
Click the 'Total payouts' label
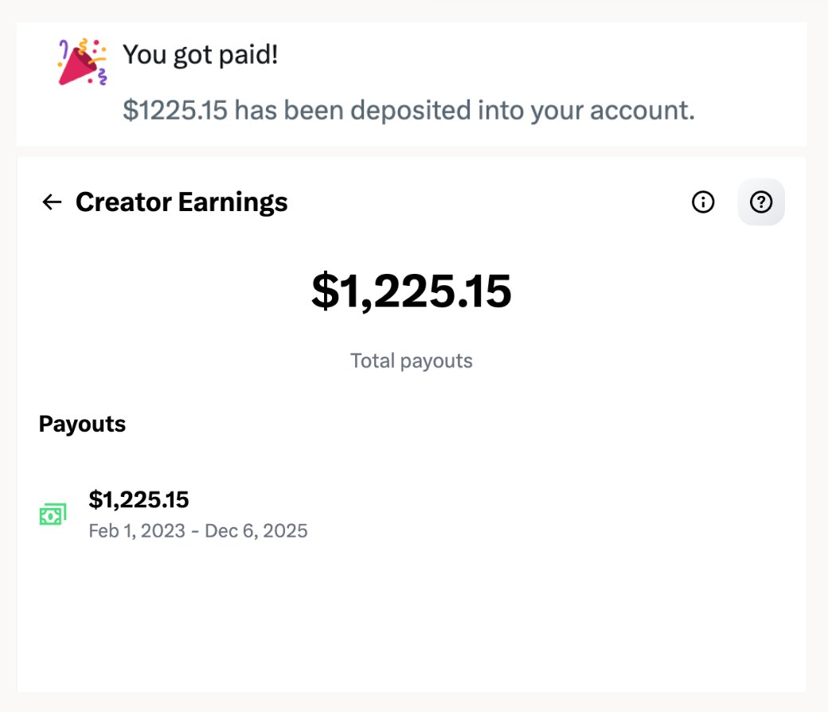(x=411, y=361)
